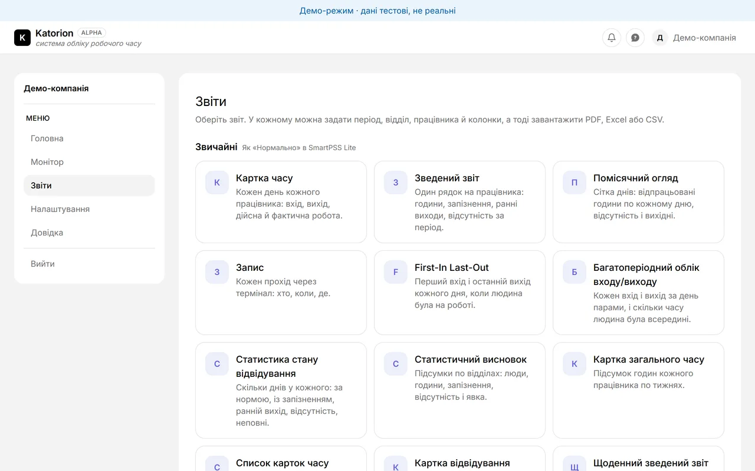Open the Запис report
This screenshot has height=471, width=755.
pyautogui.click(x=281, y=293)
